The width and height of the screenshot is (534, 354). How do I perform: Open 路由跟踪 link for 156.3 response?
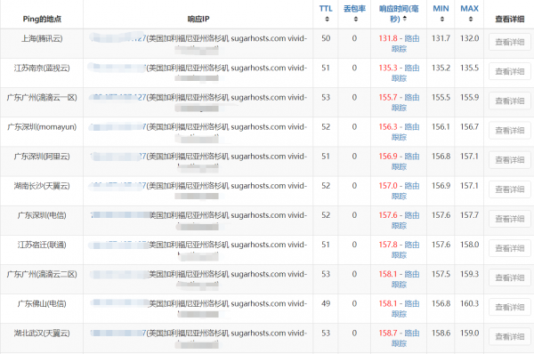click(x=405, y=132)
